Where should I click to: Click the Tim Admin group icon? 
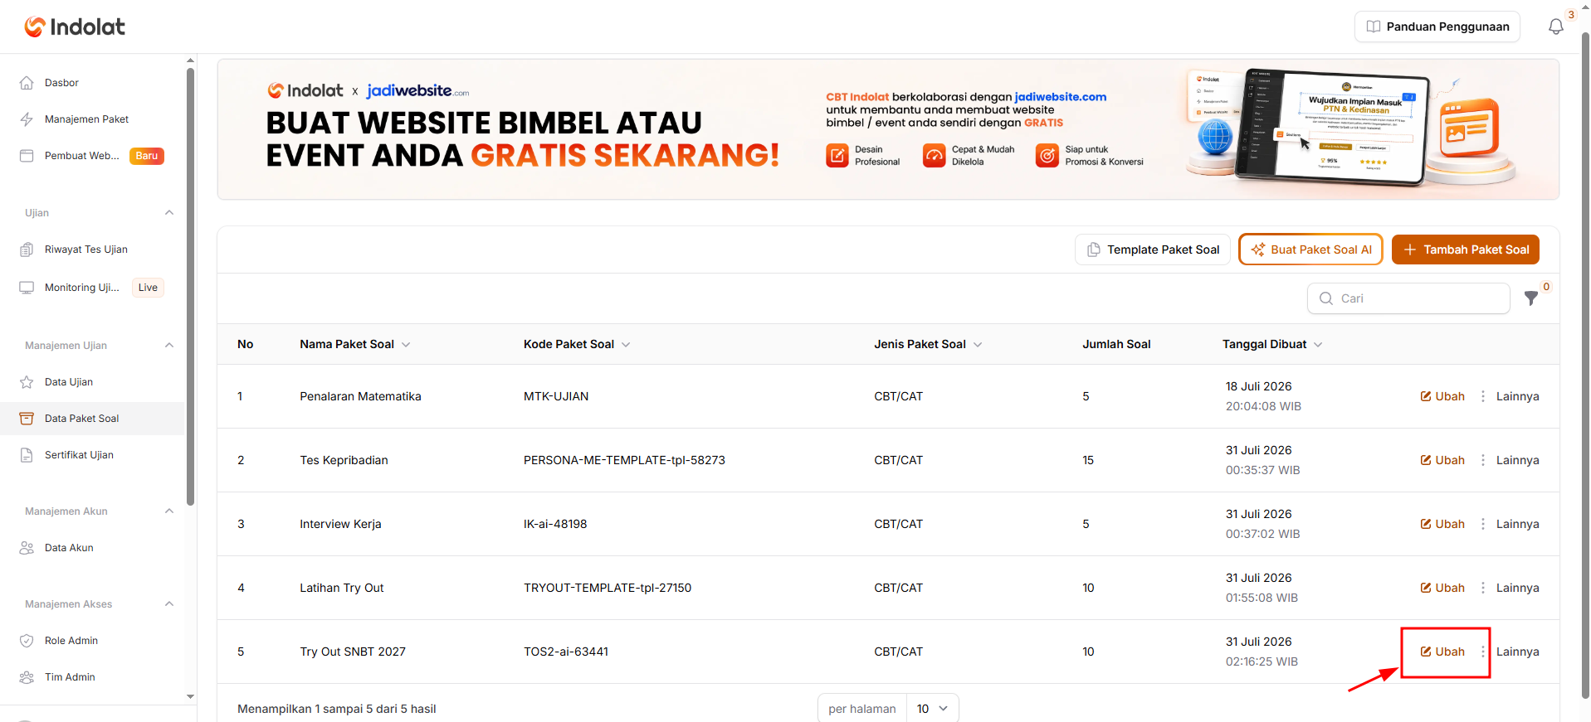(x=27, y=677)
